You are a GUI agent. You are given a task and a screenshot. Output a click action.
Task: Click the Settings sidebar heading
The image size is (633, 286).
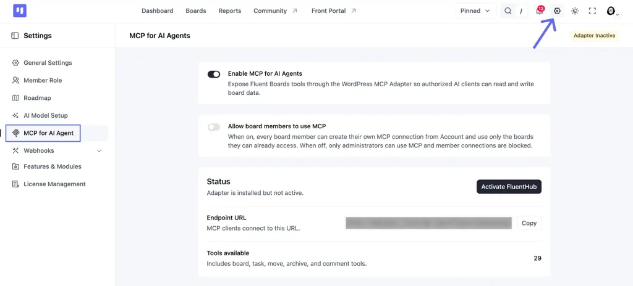coord(38,36)
